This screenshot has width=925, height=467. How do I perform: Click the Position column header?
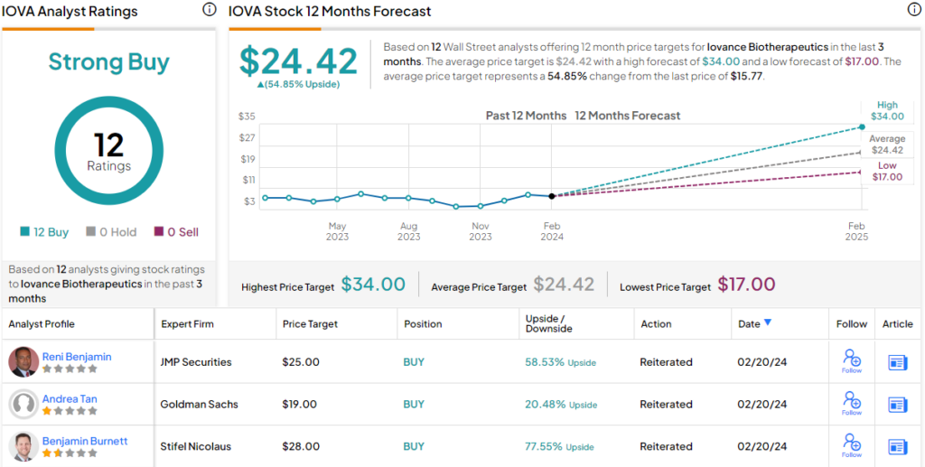coord(423,323)
